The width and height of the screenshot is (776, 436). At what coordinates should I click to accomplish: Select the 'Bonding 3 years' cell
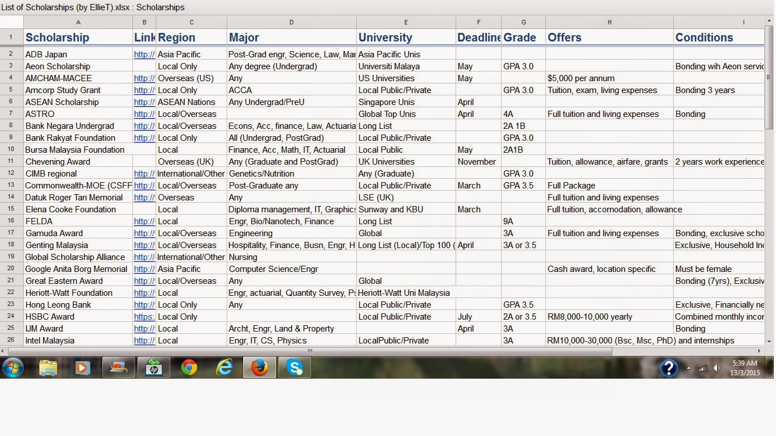pos(719,90)
